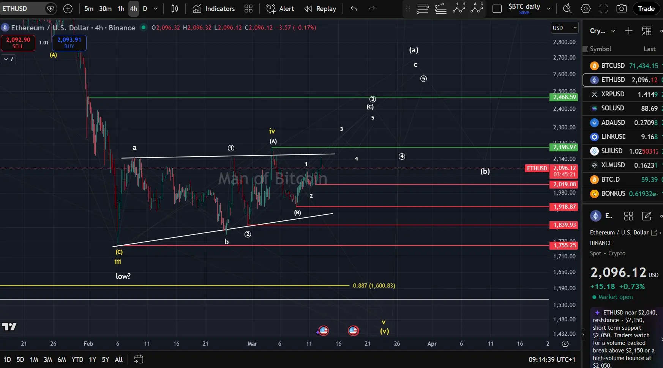Select the 4h chart interval
This screenshot has width=663, height=368.
tap(134, 9)
